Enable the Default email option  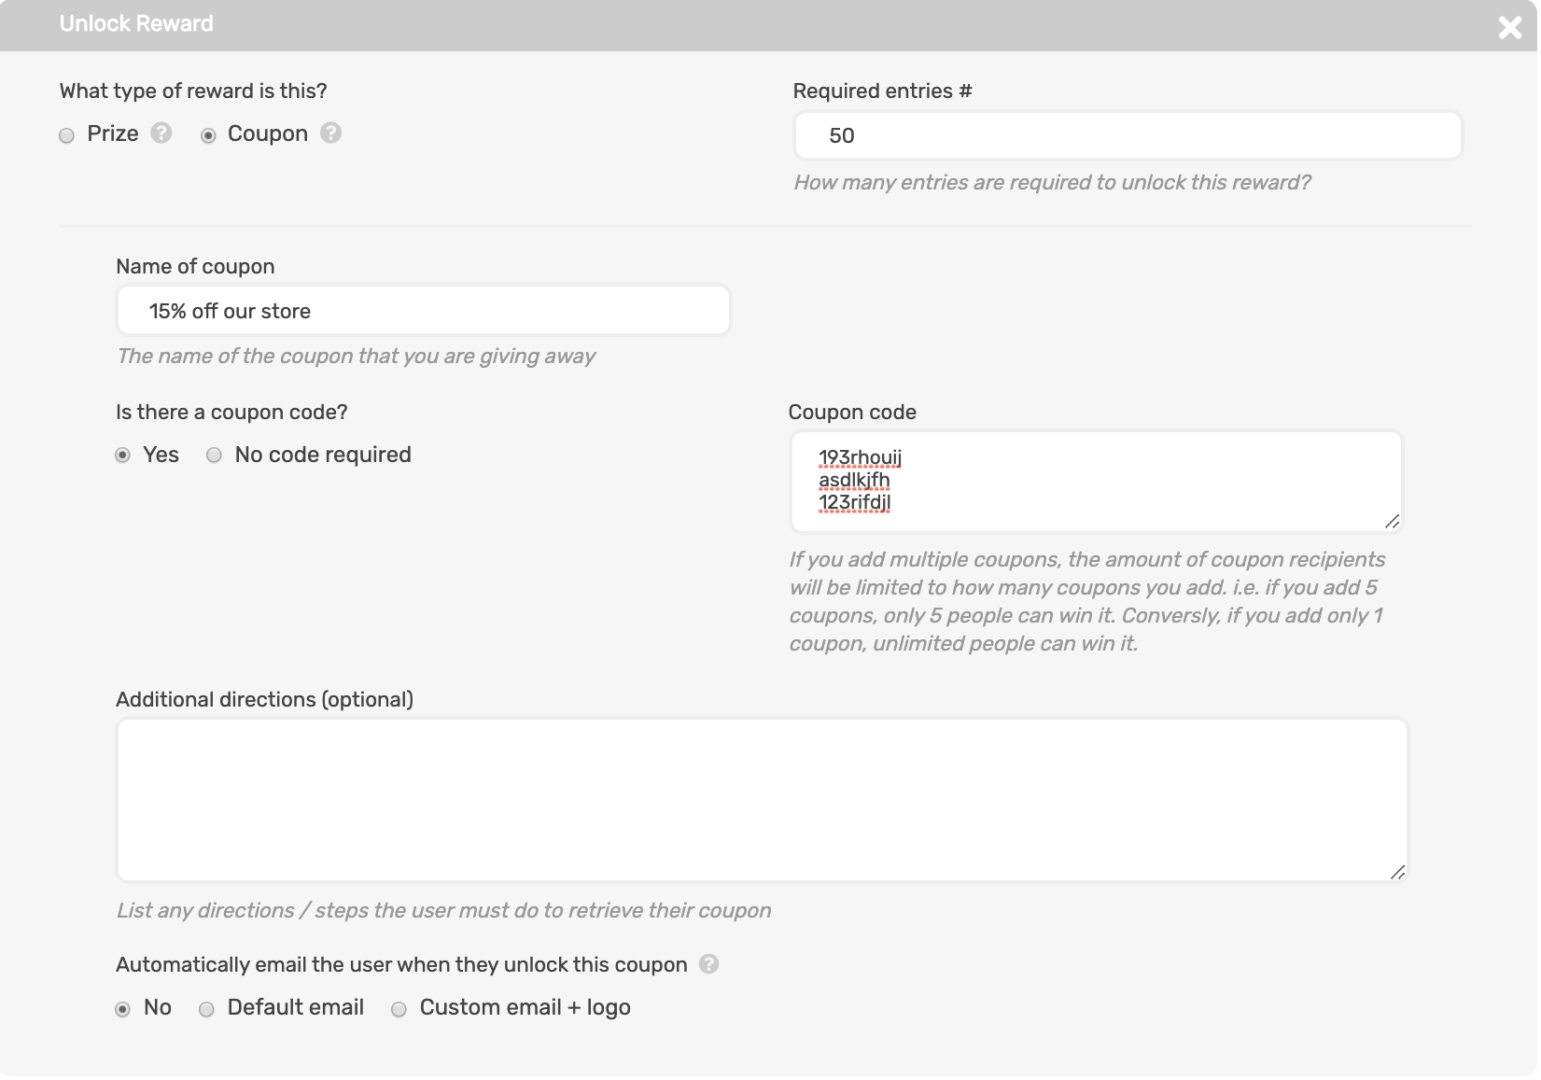pyautogui.click(x=207, y=1009)
